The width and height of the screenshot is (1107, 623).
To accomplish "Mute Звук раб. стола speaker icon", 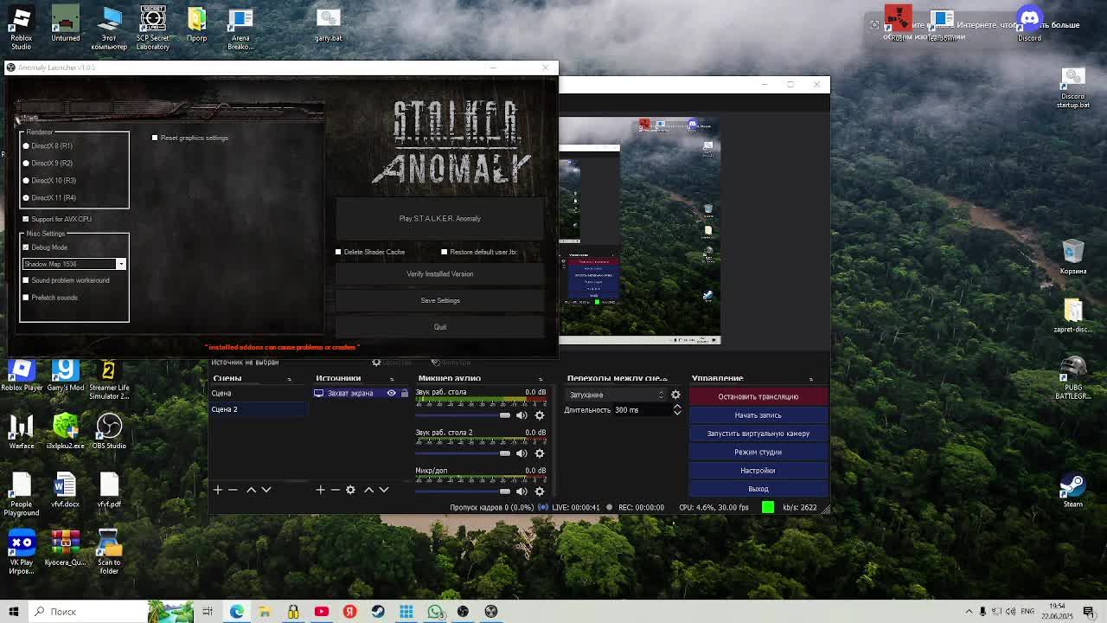I will click(522, 415).
